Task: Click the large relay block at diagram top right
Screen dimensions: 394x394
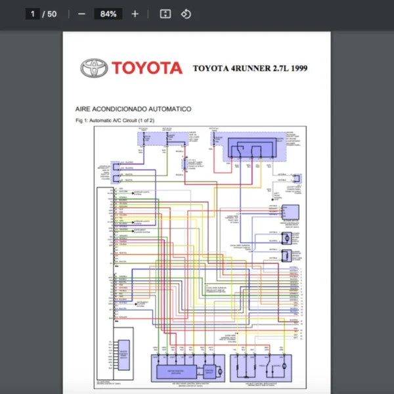Action: [x=253, y=148]
